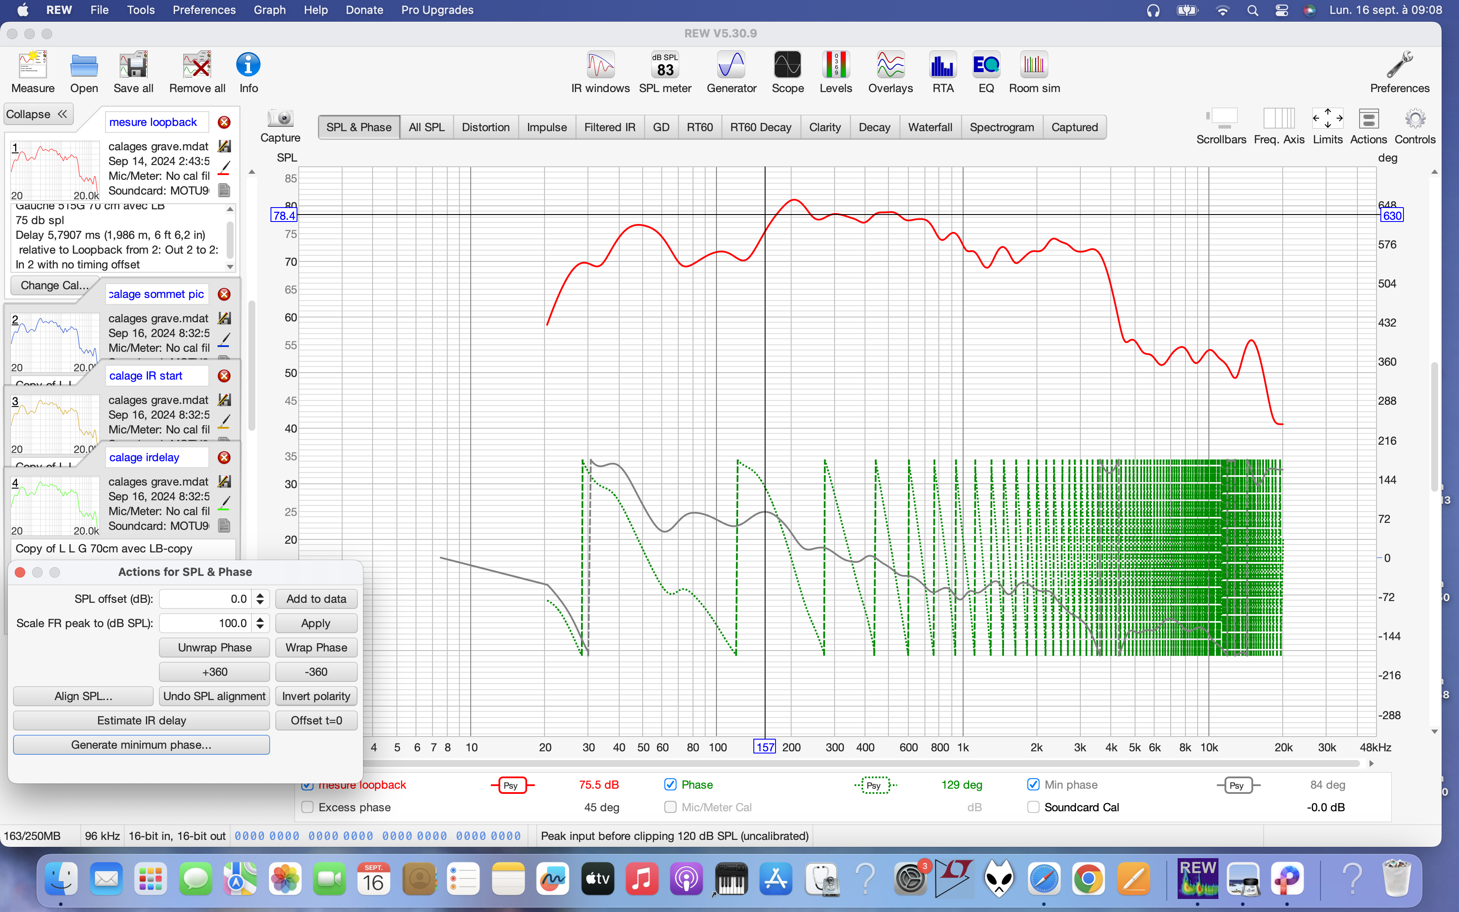Change trace colour for measurement 2 (blue)
This screenshot has width=1459, height=912.
click(x=224, y=340)
